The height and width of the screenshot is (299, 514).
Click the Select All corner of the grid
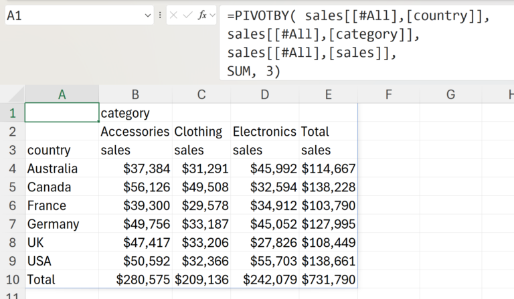(x=12, y=95)
